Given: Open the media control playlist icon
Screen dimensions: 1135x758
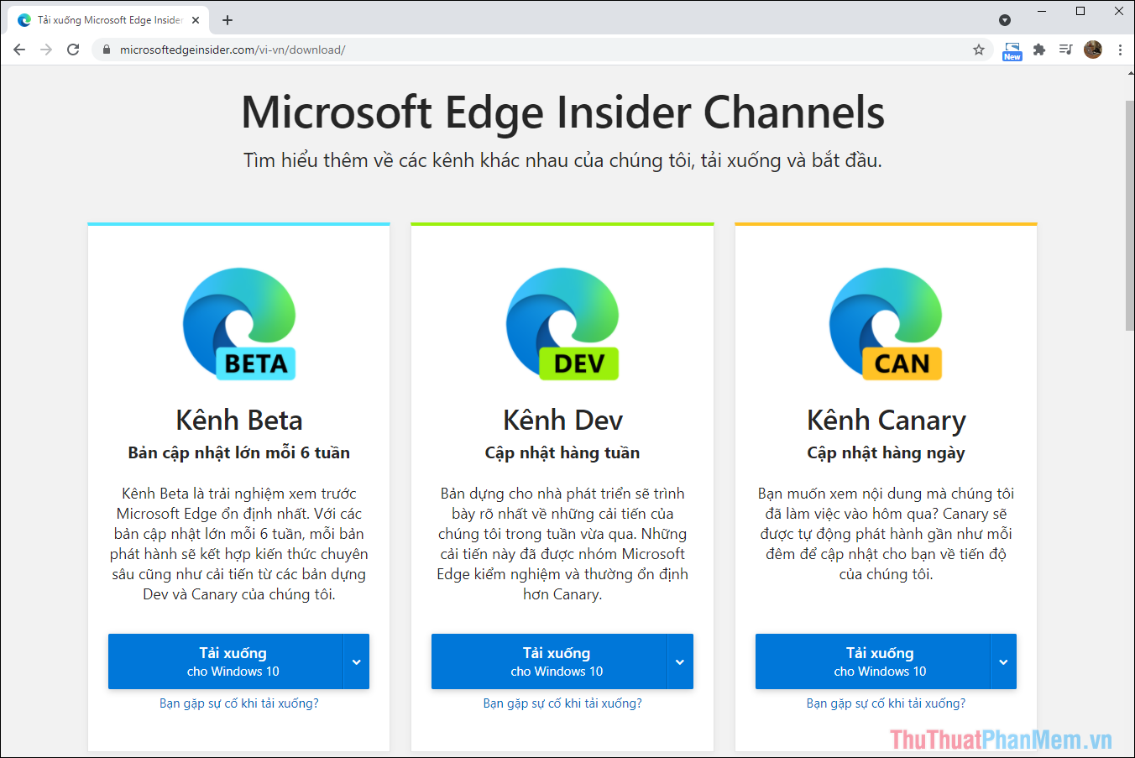Looking at the screenshot, I should pos(1066,50).
